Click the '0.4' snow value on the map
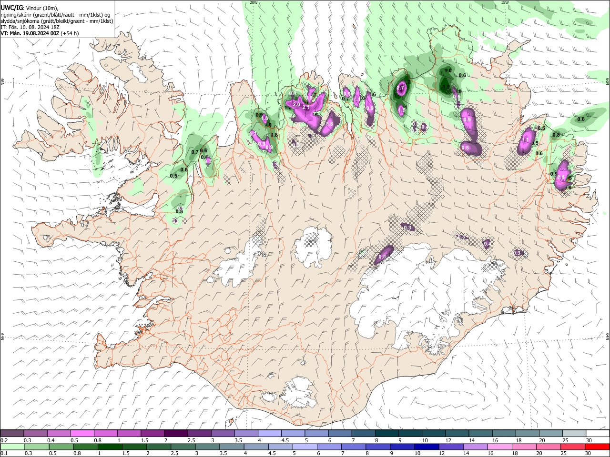Screen dimensions: 610x457 coord(487,244)
